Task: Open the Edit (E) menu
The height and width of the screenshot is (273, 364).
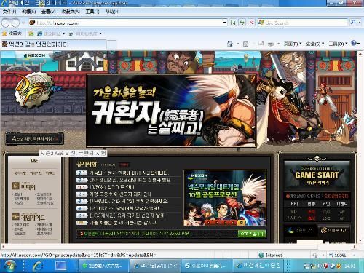Action: pos(28,12)
